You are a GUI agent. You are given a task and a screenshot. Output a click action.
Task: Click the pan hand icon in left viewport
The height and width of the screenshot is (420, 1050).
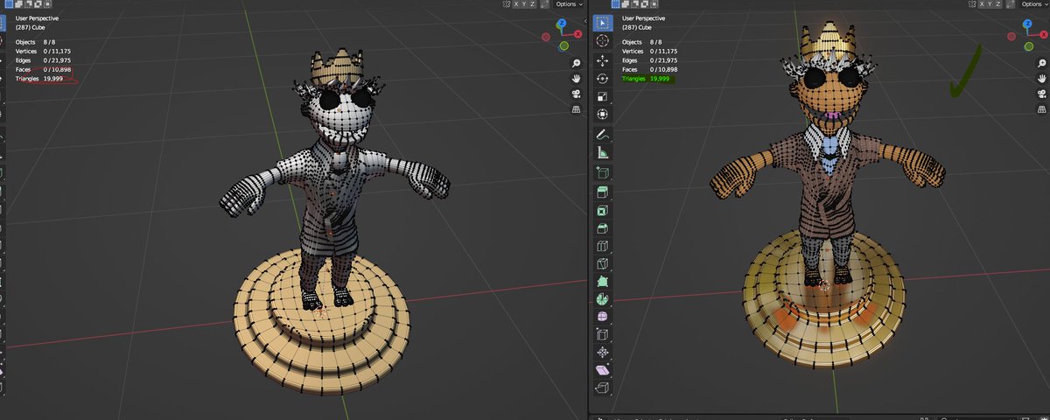coord(577,78)
